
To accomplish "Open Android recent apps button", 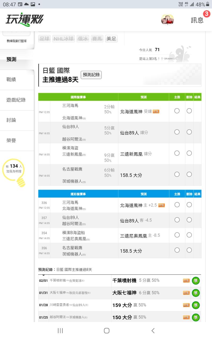I will point(60,330).
